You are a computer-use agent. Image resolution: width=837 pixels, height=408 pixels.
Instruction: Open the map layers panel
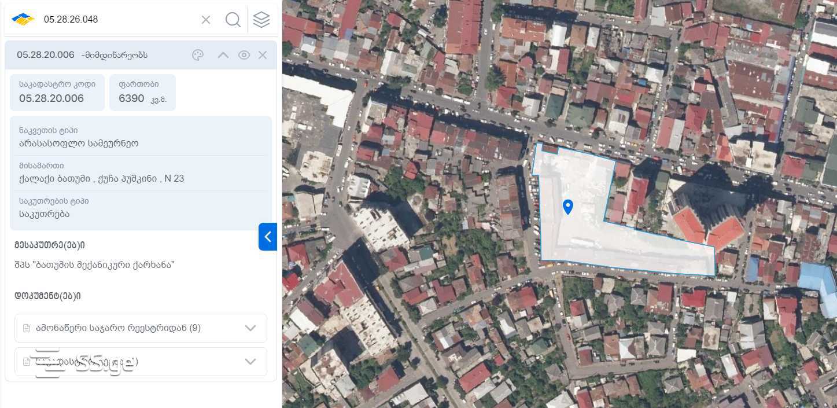261,20
